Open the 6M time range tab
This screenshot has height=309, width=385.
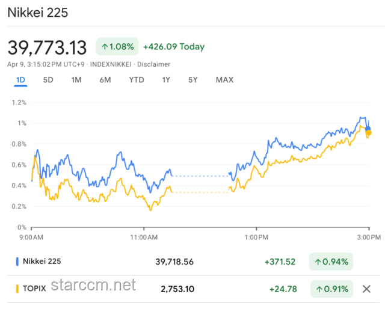point(105,80)
